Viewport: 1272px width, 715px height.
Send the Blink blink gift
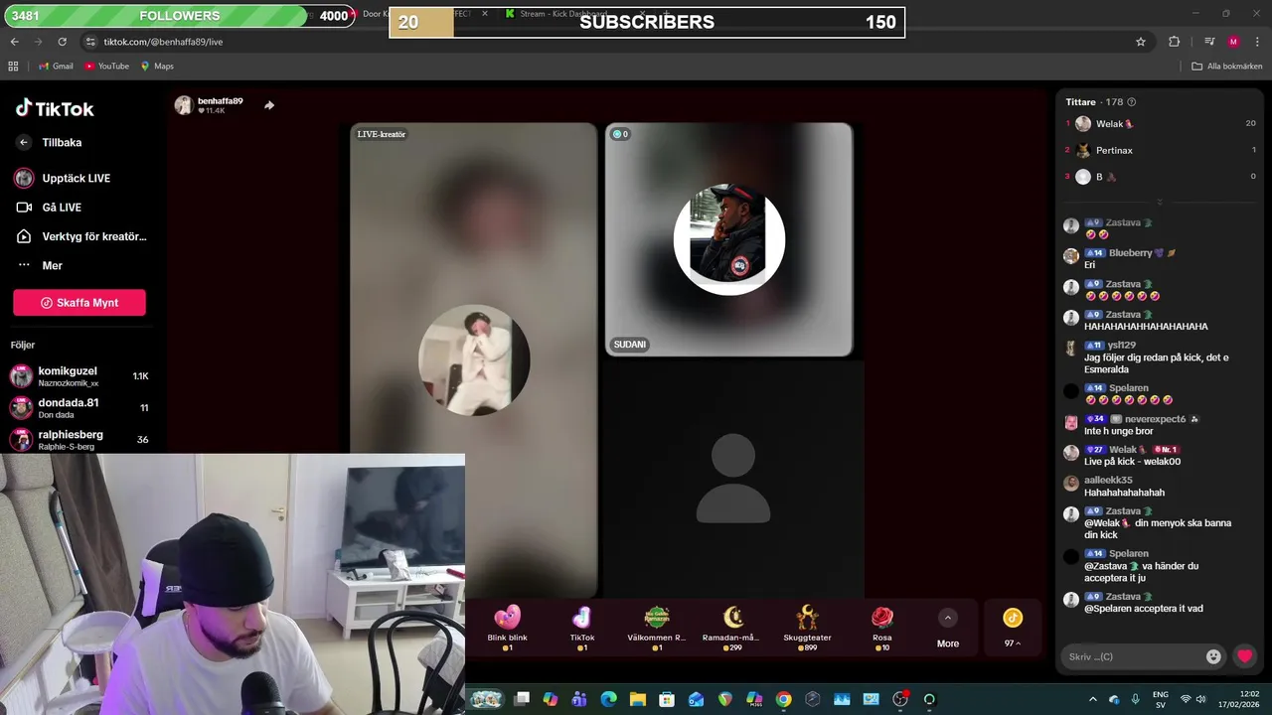coord(507,628)
